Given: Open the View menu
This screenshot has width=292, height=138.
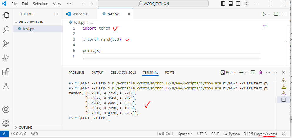Looking at the screenshot, I should click(57, 4).
